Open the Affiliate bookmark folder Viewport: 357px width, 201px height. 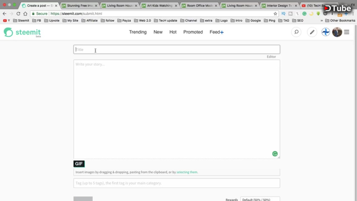(x=89, y=21)
